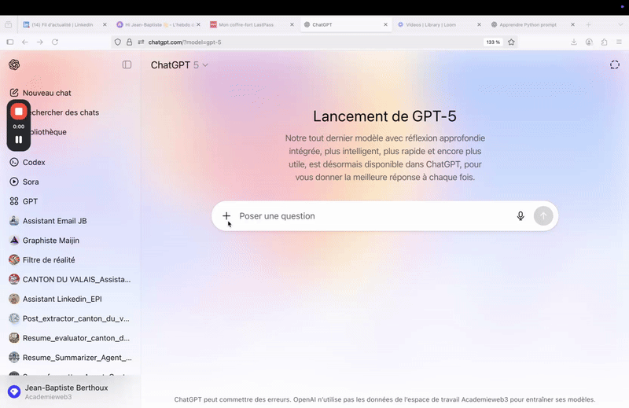Open Codex from the sidebar
The image size is (629, 408).
[28, 162]
